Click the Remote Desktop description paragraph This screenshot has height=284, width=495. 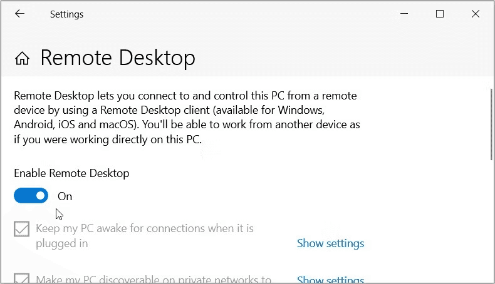click(x=187, y=118)
